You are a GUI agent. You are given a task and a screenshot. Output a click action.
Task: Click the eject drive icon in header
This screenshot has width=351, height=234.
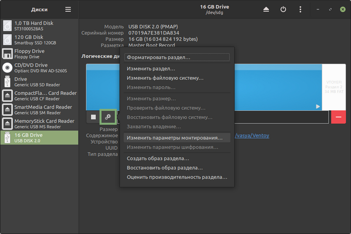pyautogui.click(x=266, y=9)
